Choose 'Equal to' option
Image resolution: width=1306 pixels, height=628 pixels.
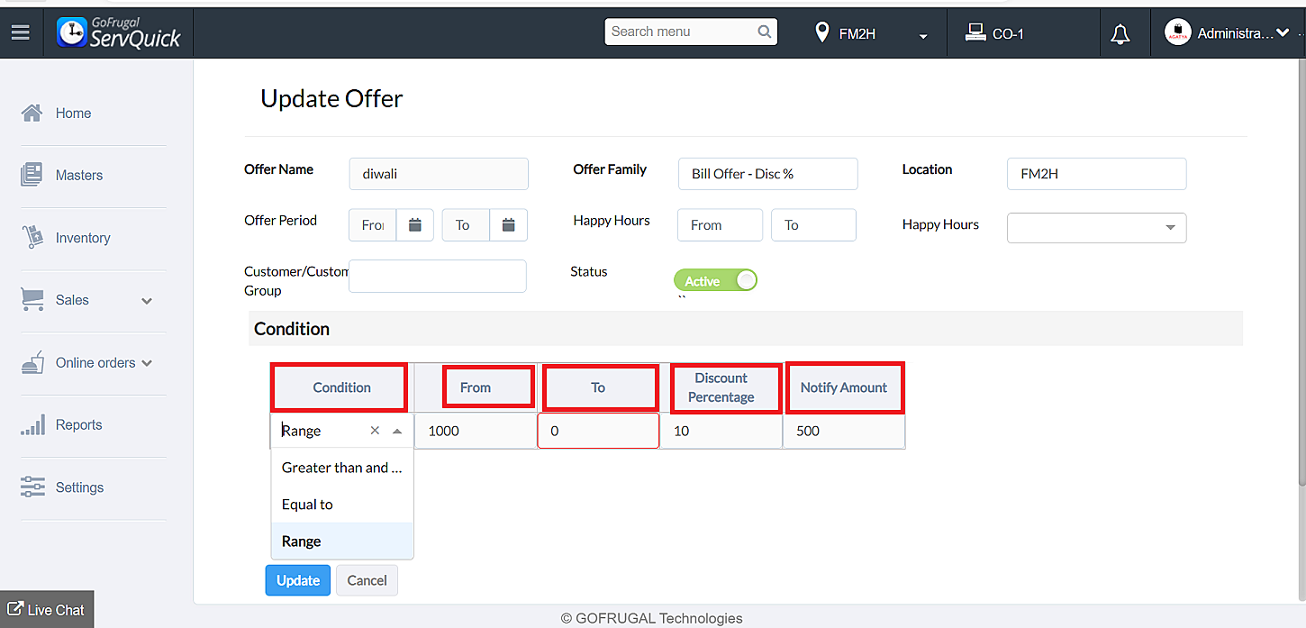click(x=342, y=505)
